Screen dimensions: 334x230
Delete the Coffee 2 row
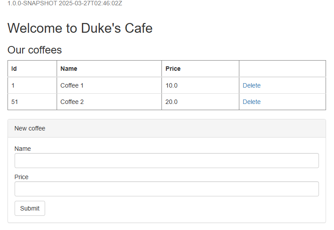coord(251,102)
